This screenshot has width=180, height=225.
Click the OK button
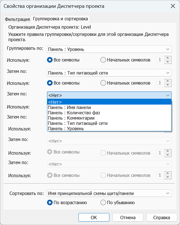[x=94, y=217]
